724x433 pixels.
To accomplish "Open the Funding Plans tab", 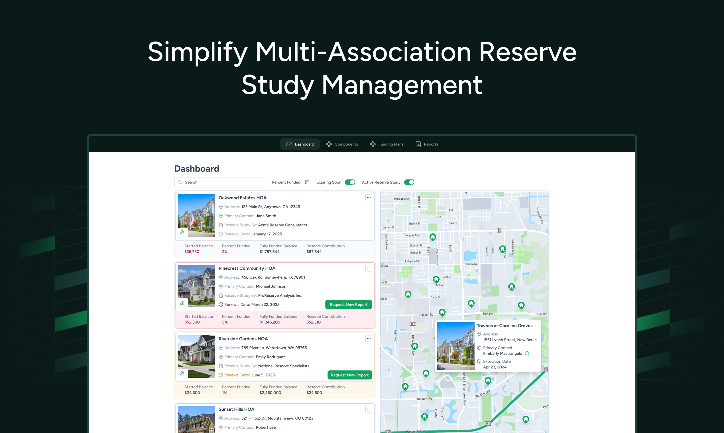I will (386, 144).
